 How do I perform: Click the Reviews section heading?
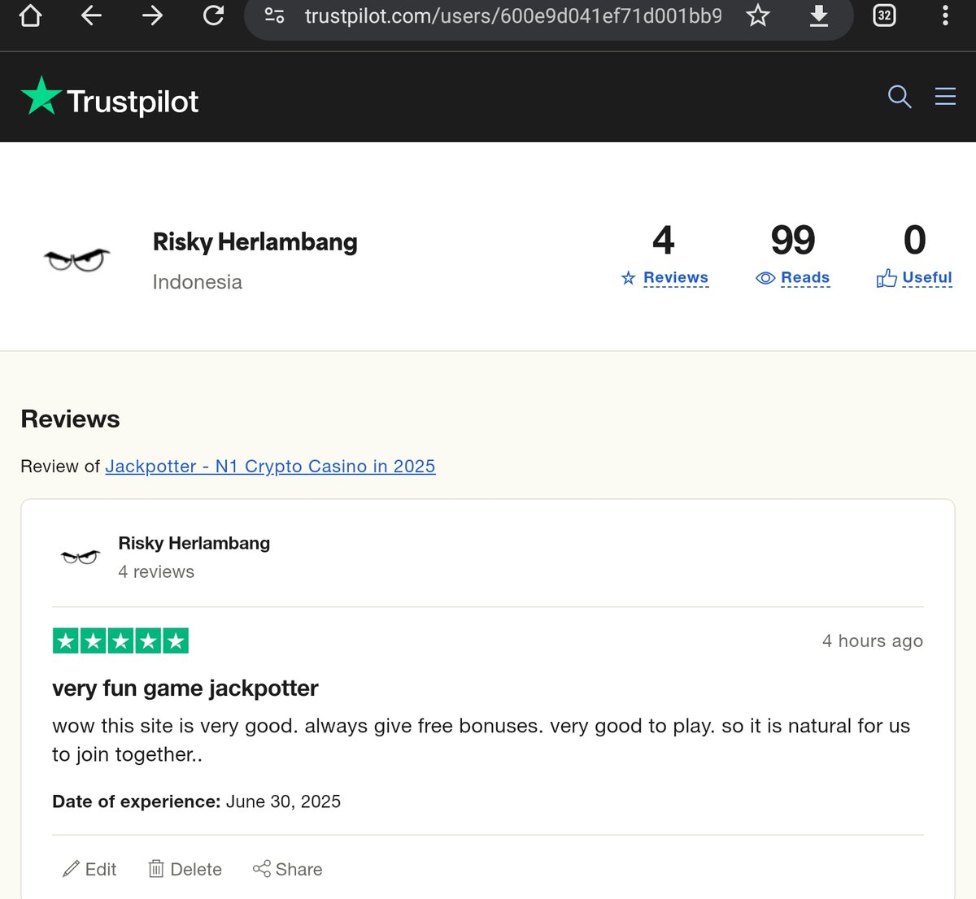[x=70, y=419]
